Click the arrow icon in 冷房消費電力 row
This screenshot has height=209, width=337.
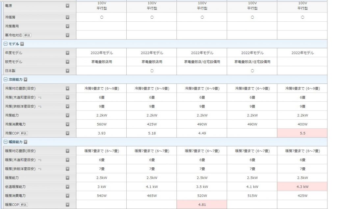67,124
